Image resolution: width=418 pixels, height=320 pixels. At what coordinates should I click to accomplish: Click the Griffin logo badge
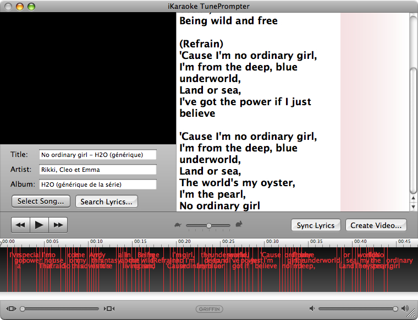tap(209, 309)
